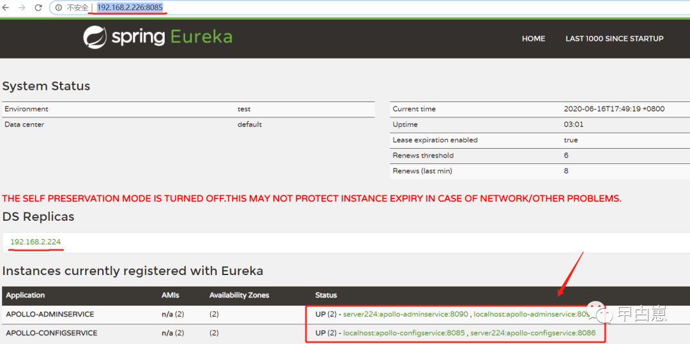This screenshot has height=344, width=690.
Task: Reload the page with refresh icon
Action: [x=38, y=8]
